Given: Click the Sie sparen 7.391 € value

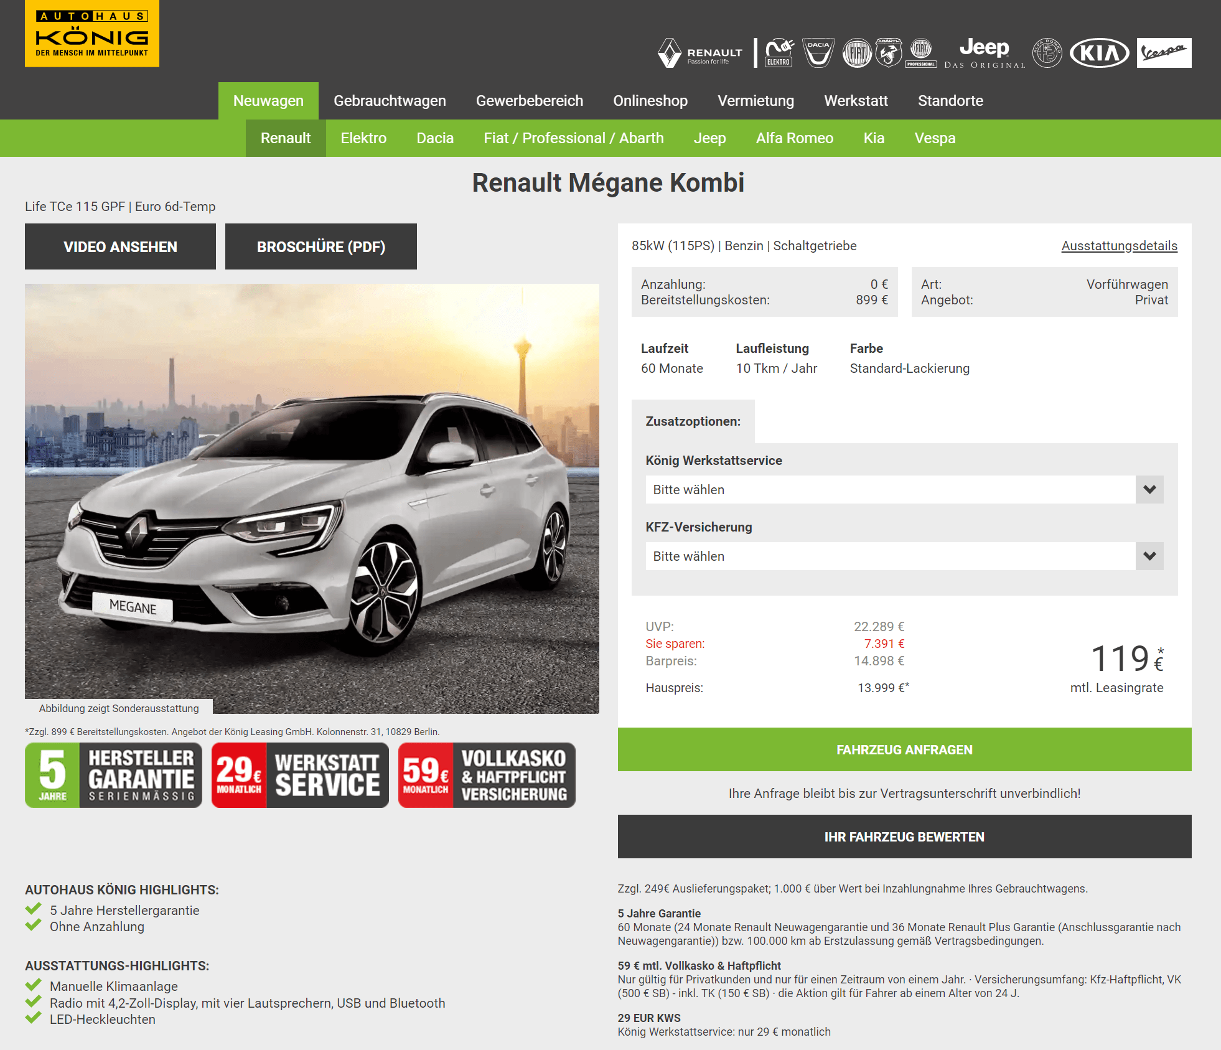Looking at the screenshot, I should click(884, 644).
